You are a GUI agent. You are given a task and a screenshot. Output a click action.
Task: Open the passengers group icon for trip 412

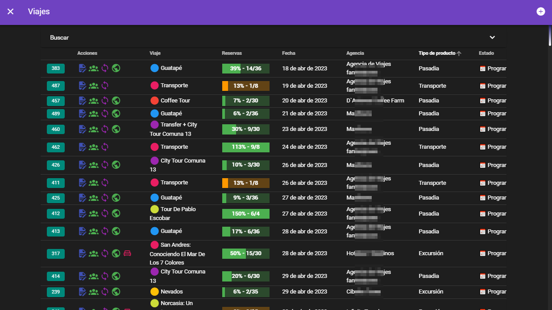(93, 214)
